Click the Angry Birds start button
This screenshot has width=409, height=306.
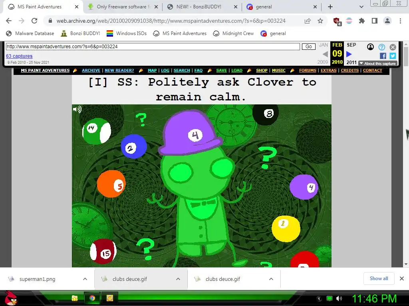tap(10, 298)
